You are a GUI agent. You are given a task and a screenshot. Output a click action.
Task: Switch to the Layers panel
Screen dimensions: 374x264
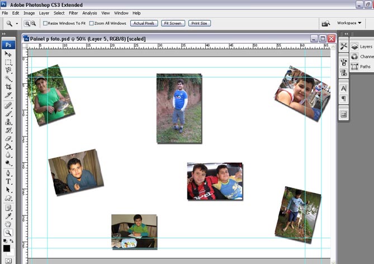(x=362, y=46)
